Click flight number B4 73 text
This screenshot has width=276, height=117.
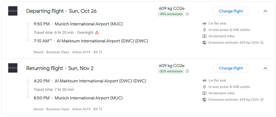(x=98, y=52)
